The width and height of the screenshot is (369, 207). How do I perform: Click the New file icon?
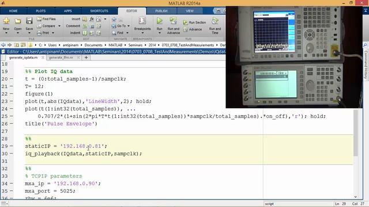[x=6, y=21]
